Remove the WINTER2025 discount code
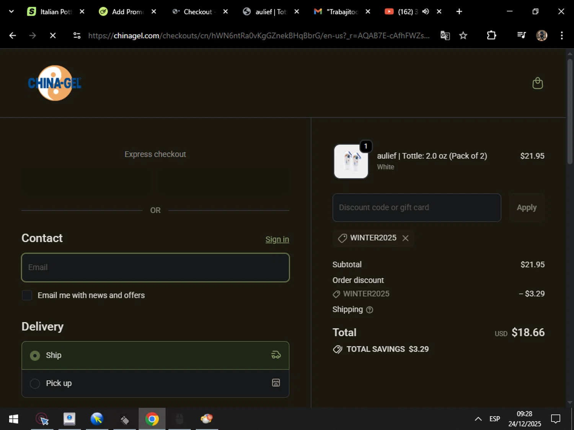The image size is (574, 430). click(405, 238)
